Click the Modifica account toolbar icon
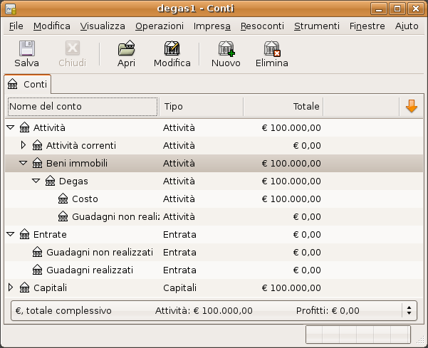Screen dimensions: 428x348 tap(172, 49)
